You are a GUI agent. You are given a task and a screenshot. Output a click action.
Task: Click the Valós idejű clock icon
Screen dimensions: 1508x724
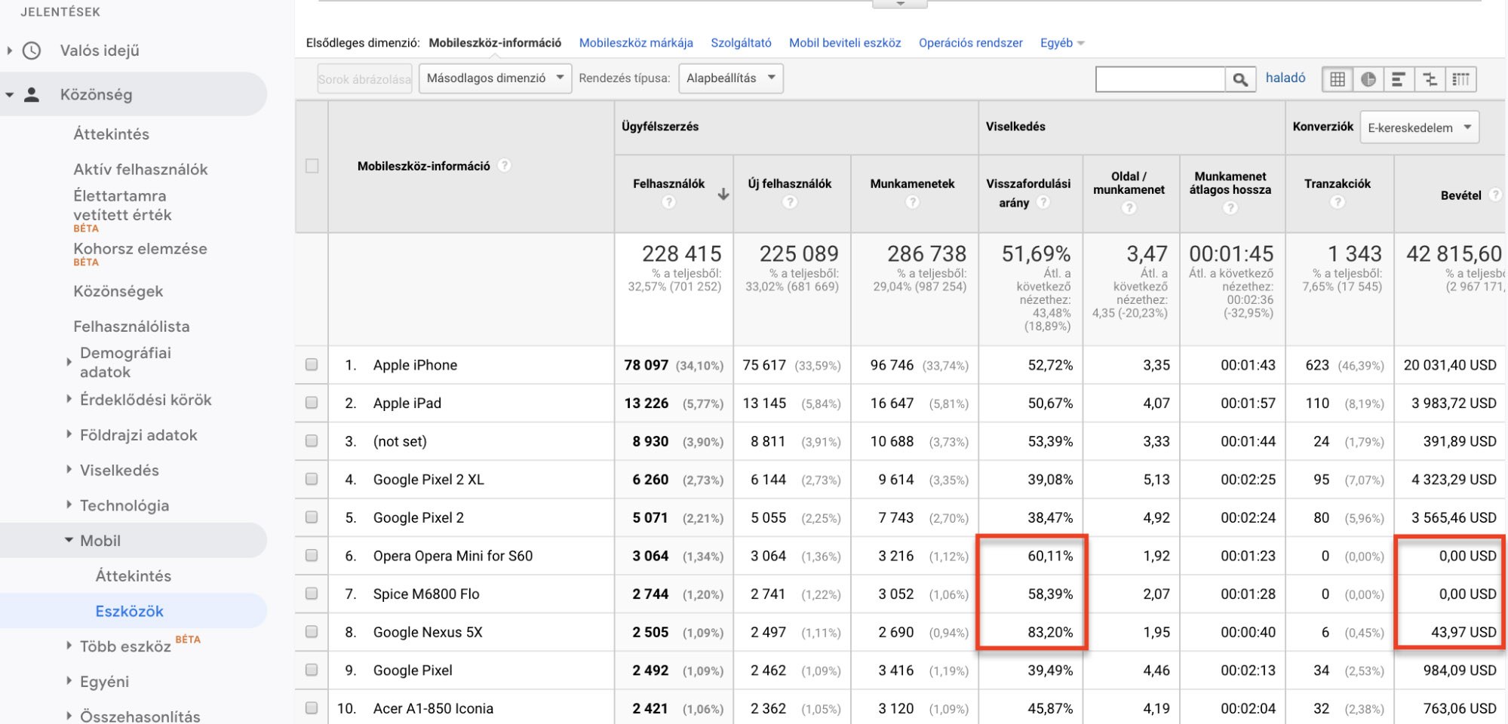32,51
